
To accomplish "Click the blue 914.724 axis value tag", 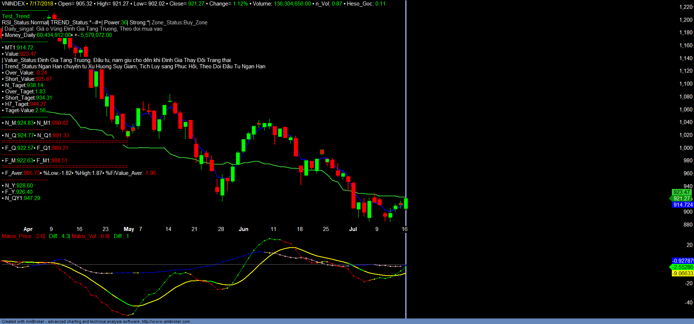I will coord(683,205).
